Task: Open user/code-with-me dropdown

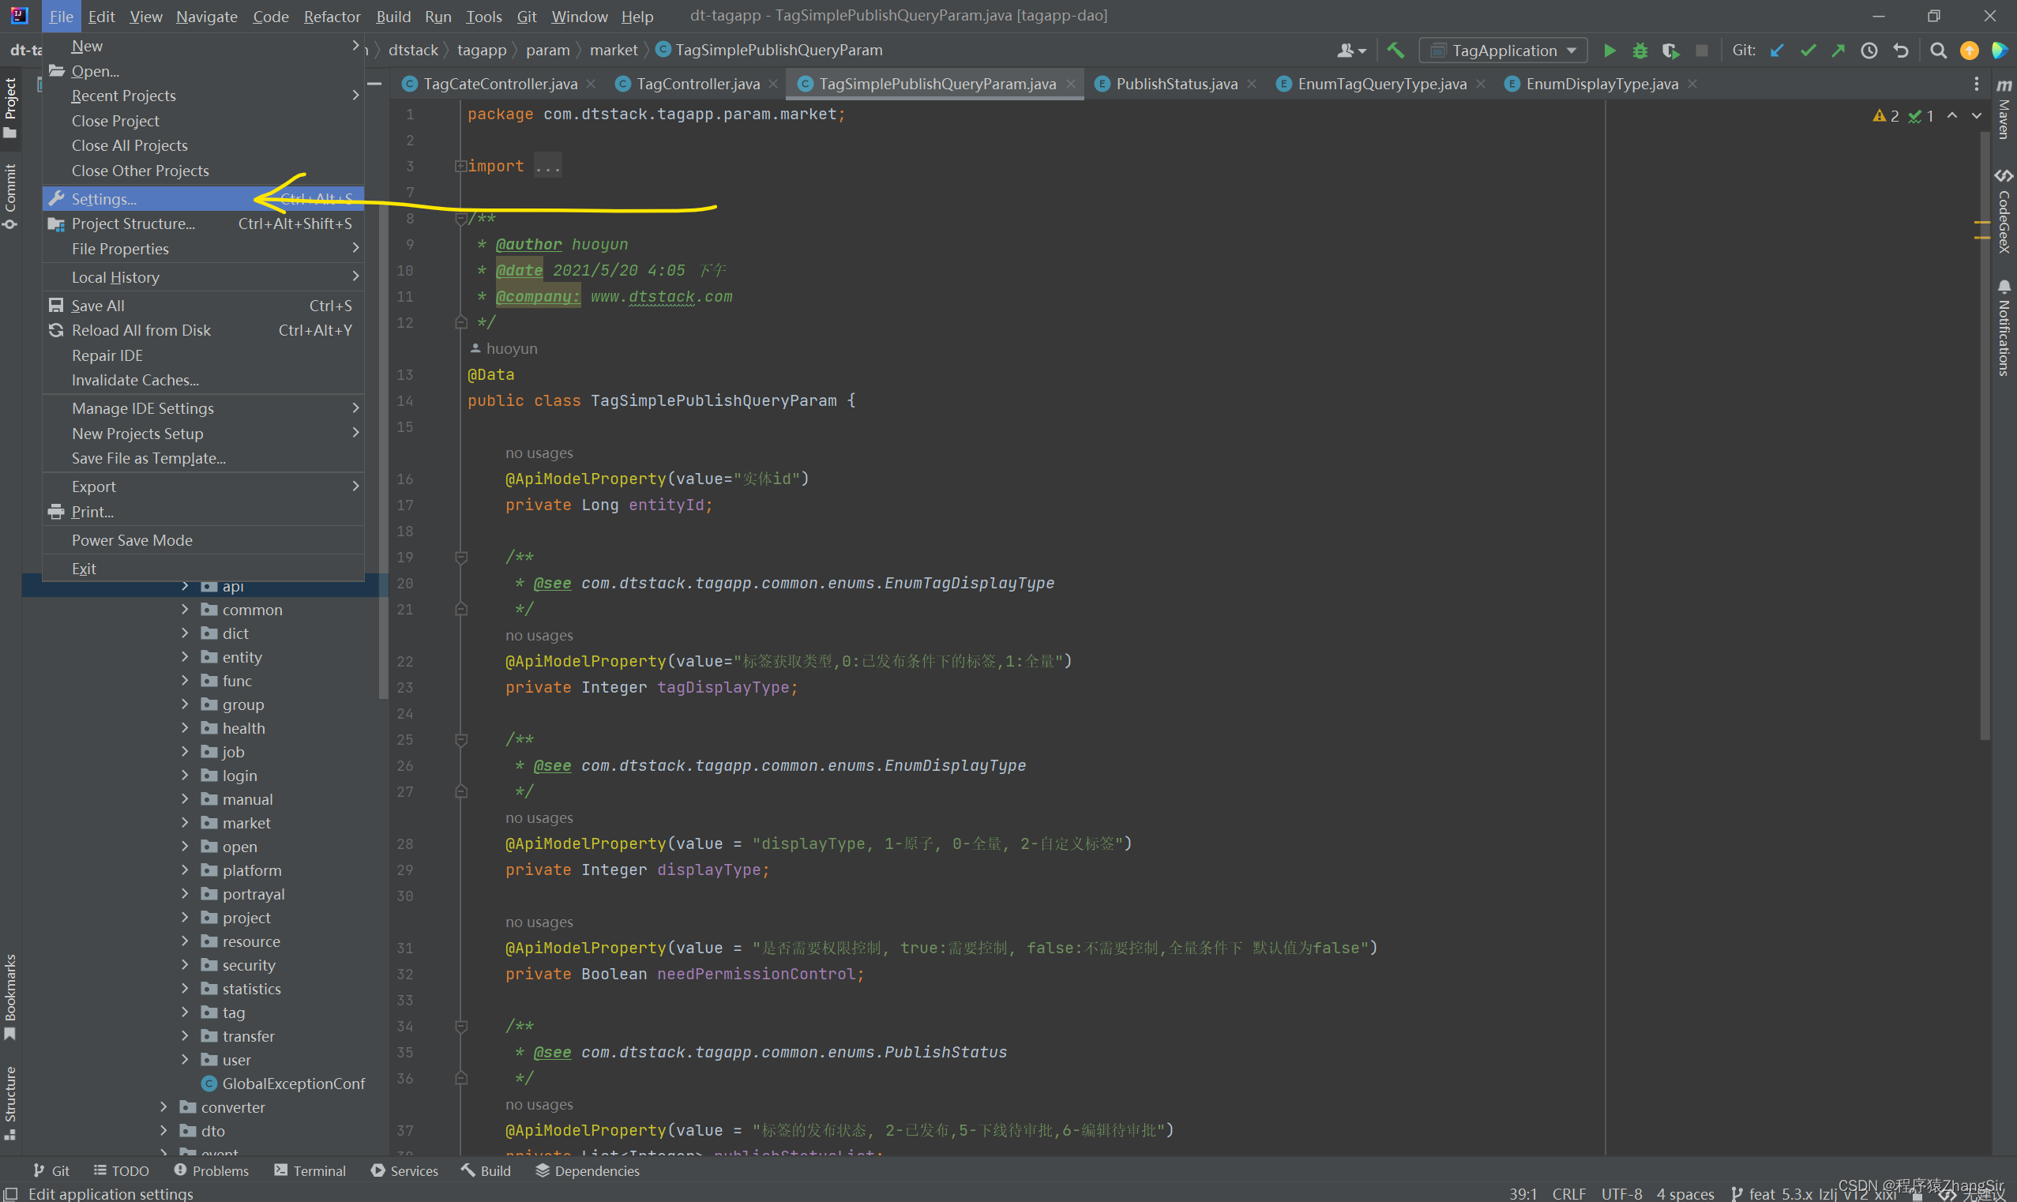Action: coord(1351,51)
